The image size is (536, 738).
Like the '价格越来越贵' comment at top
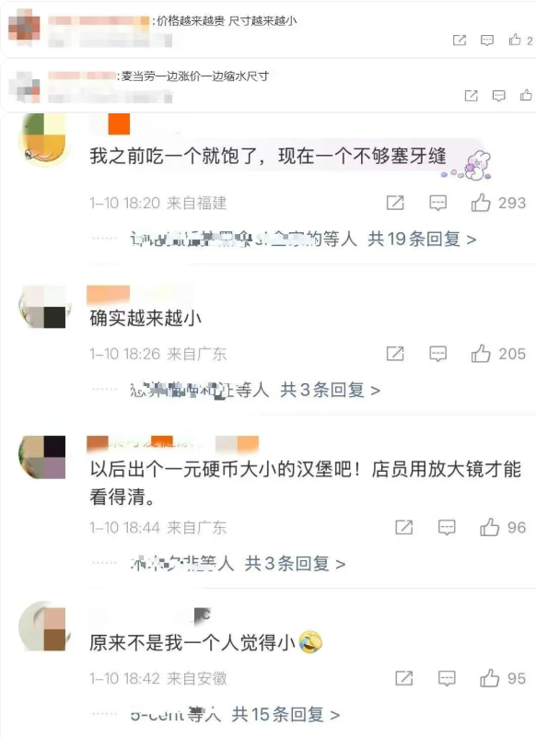click(x=515, y=40)
